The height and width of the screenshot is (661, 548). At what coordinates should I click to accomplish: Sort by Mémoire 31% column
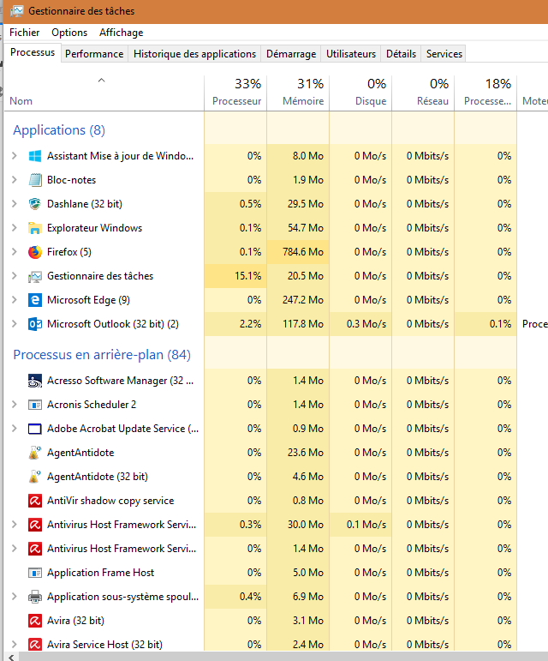(x=299, y=93)
